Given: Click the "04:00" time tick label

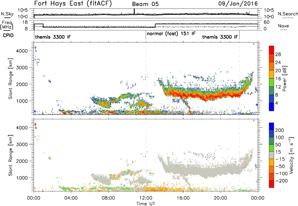Looking at the screenshot, I should (x=71, y=198).
